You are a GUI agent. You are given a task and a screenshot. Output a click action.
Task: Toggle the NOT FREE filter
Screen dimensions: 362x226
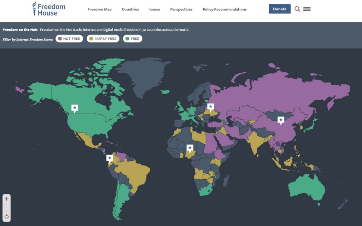(x=69, y=39)
